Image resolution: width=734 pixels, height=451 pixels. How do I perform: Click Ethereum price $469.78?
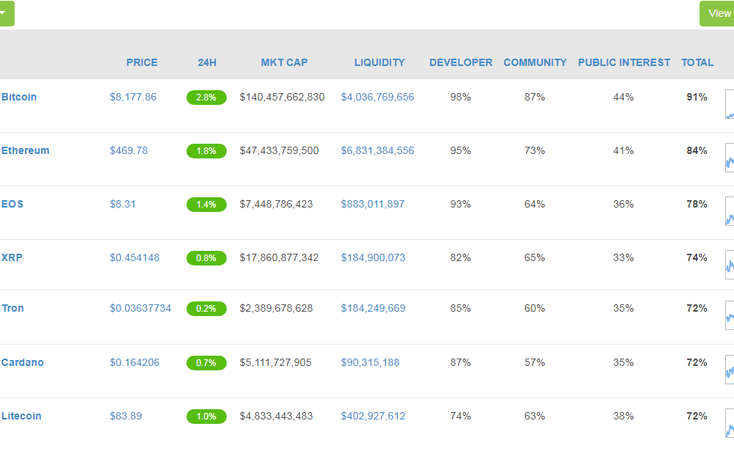tap(128, 150)
